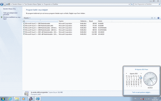Click the installed programs icon in details pane
Image resolution: width=161 pixels, height=101 pixels.
pos(27,93)
